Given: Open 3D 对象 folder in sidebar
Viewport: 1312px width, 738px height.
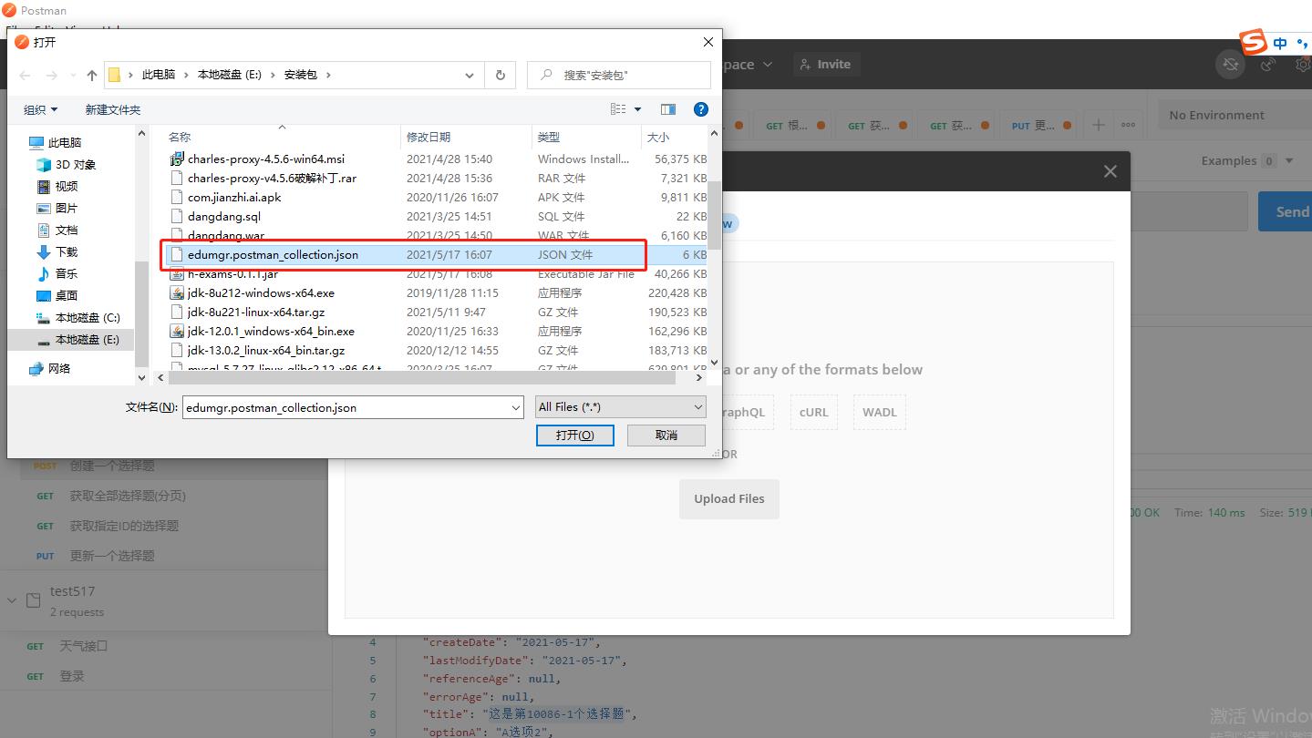Looking at the screenshot, I should coord(66,164).
